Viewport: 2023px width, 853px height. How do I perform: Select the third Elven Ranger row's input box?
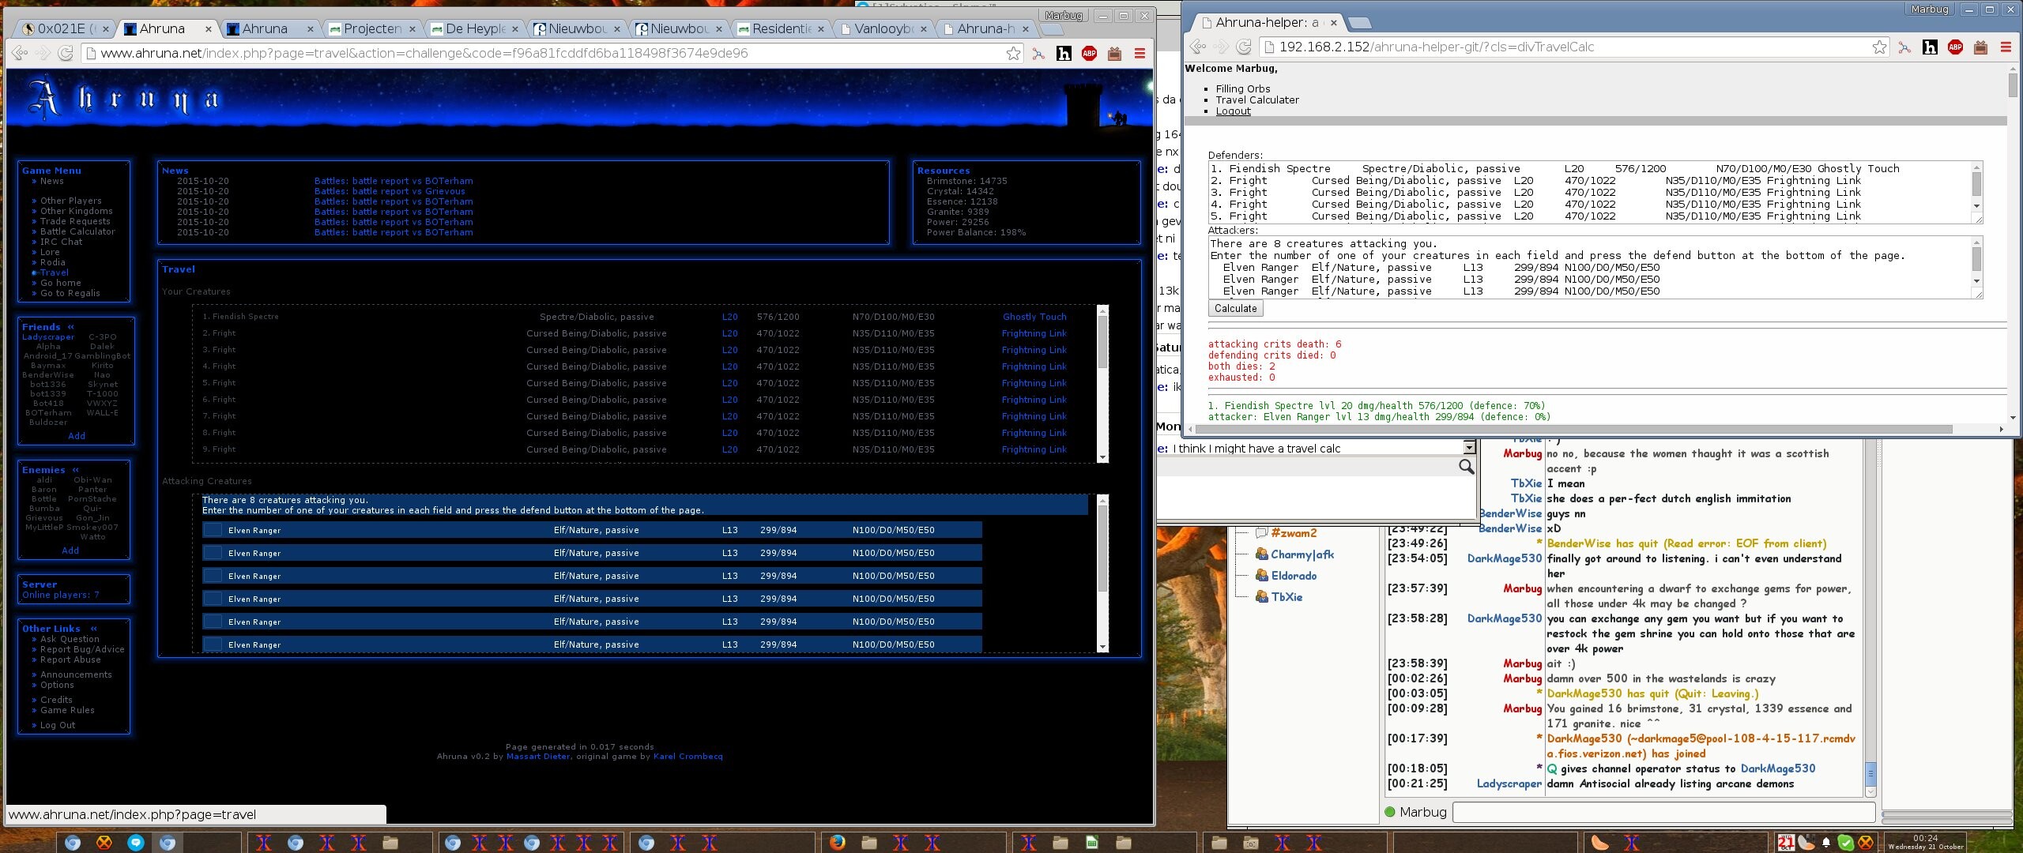213,576
